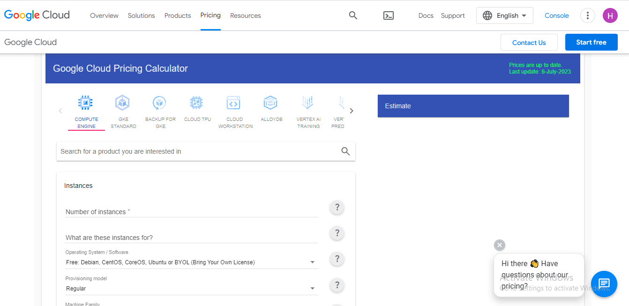Open the Overview menu
Image resolution: width=629 pixels, height=306 pixels.
[104, 15]
